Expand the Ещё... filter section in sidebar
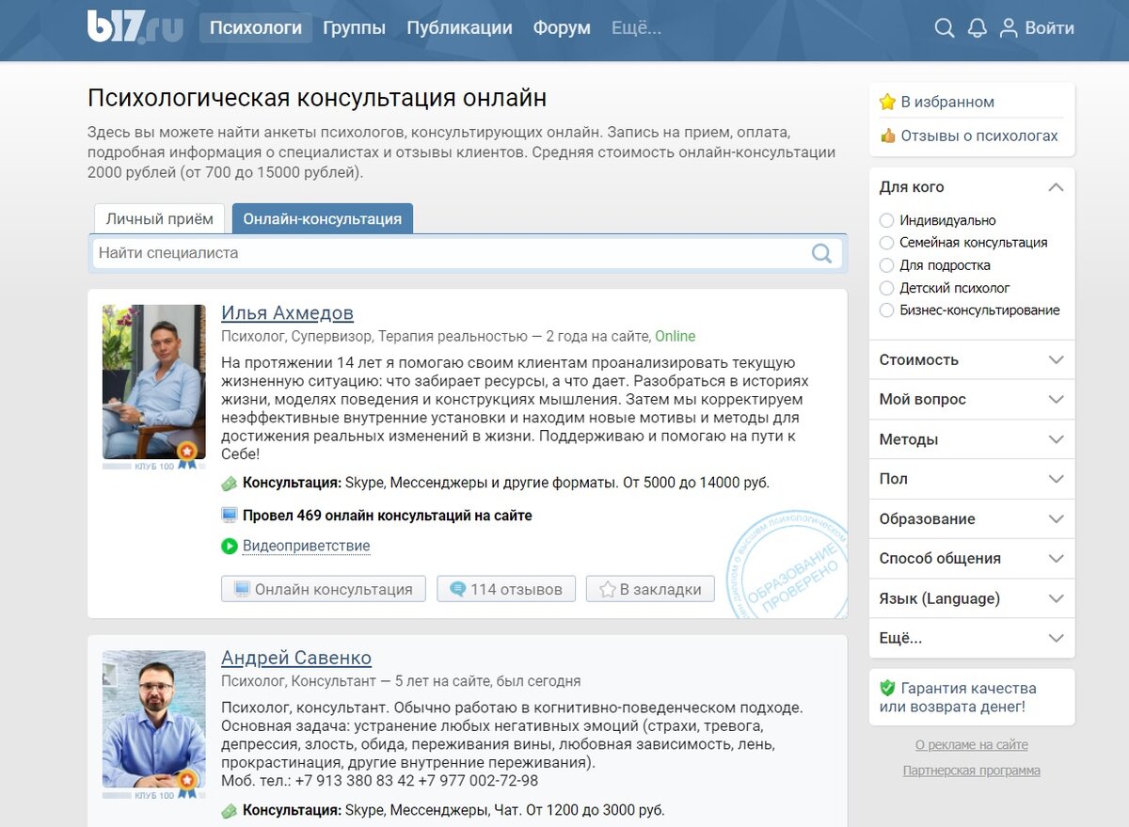Image resolution: width=1129 pixels, height=827 pixels. click(x=972, y=638)
